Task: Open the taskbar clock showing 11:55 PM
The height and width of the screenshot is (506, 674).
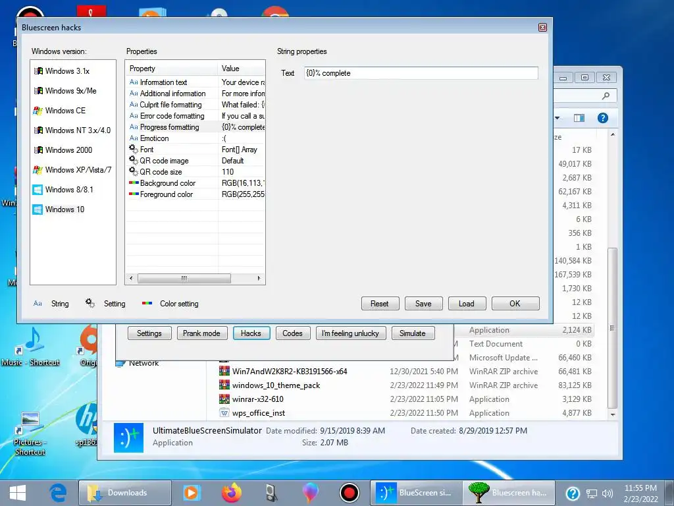Action: 640,493
